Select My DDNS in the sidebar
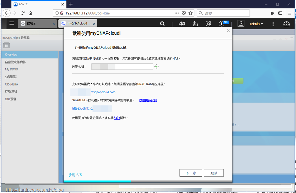This screenshot has width=296, height=193. (30, 69)
